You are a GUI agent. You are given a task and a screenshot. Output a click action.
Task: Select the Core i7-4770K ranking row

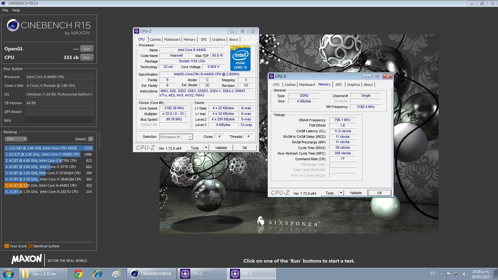point(49,161)
